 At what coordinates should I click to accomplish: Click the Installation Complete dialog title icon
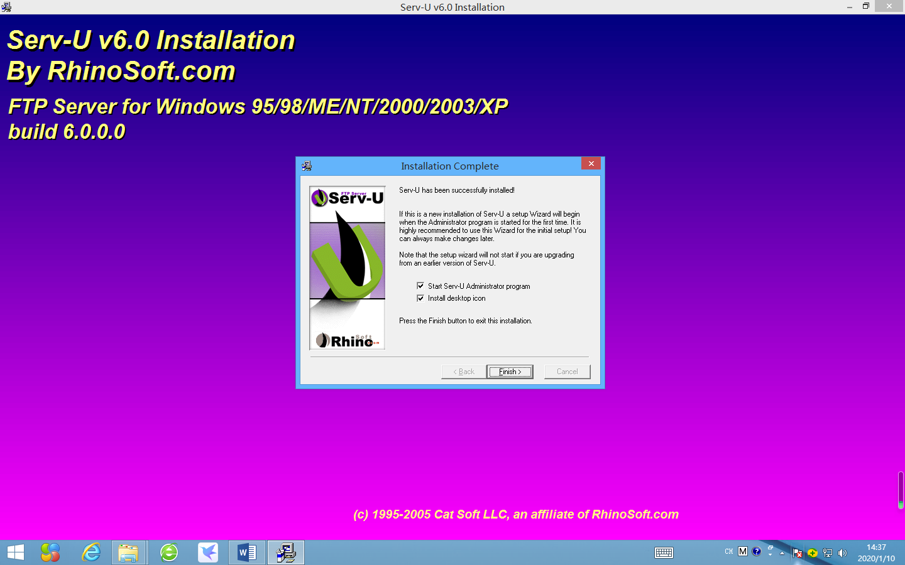307,166
